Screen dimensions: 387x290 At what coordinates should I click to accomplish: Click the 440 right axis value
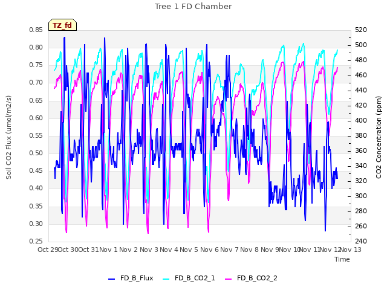coord(361,90)
